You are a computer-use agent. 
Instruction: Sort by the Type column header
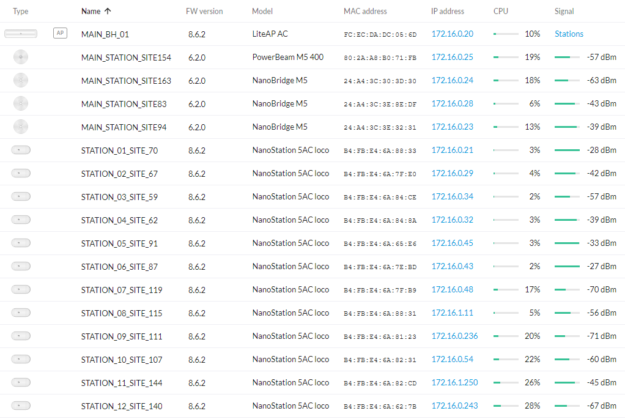(x=21, y=11)
